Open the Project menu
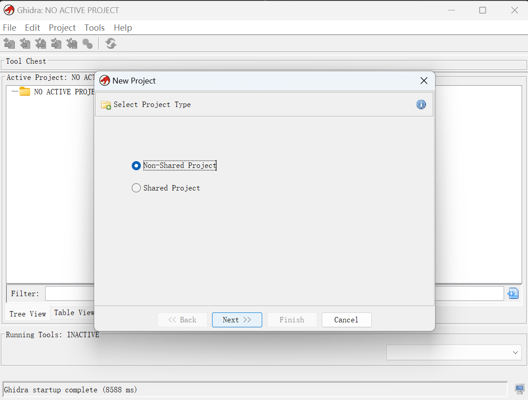 coord(62,28)
